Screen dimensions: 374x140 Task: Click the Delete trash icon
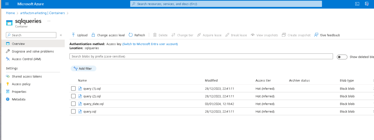point(155,35)
